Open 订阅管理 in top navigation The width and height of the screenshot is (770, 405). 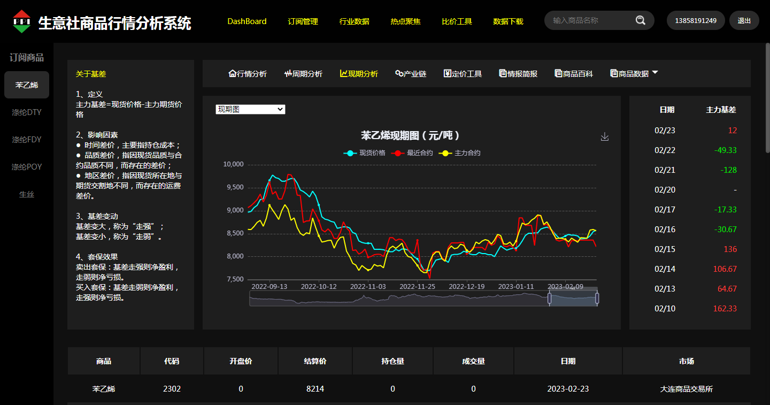pyautogui.click(x=303, y=21)
